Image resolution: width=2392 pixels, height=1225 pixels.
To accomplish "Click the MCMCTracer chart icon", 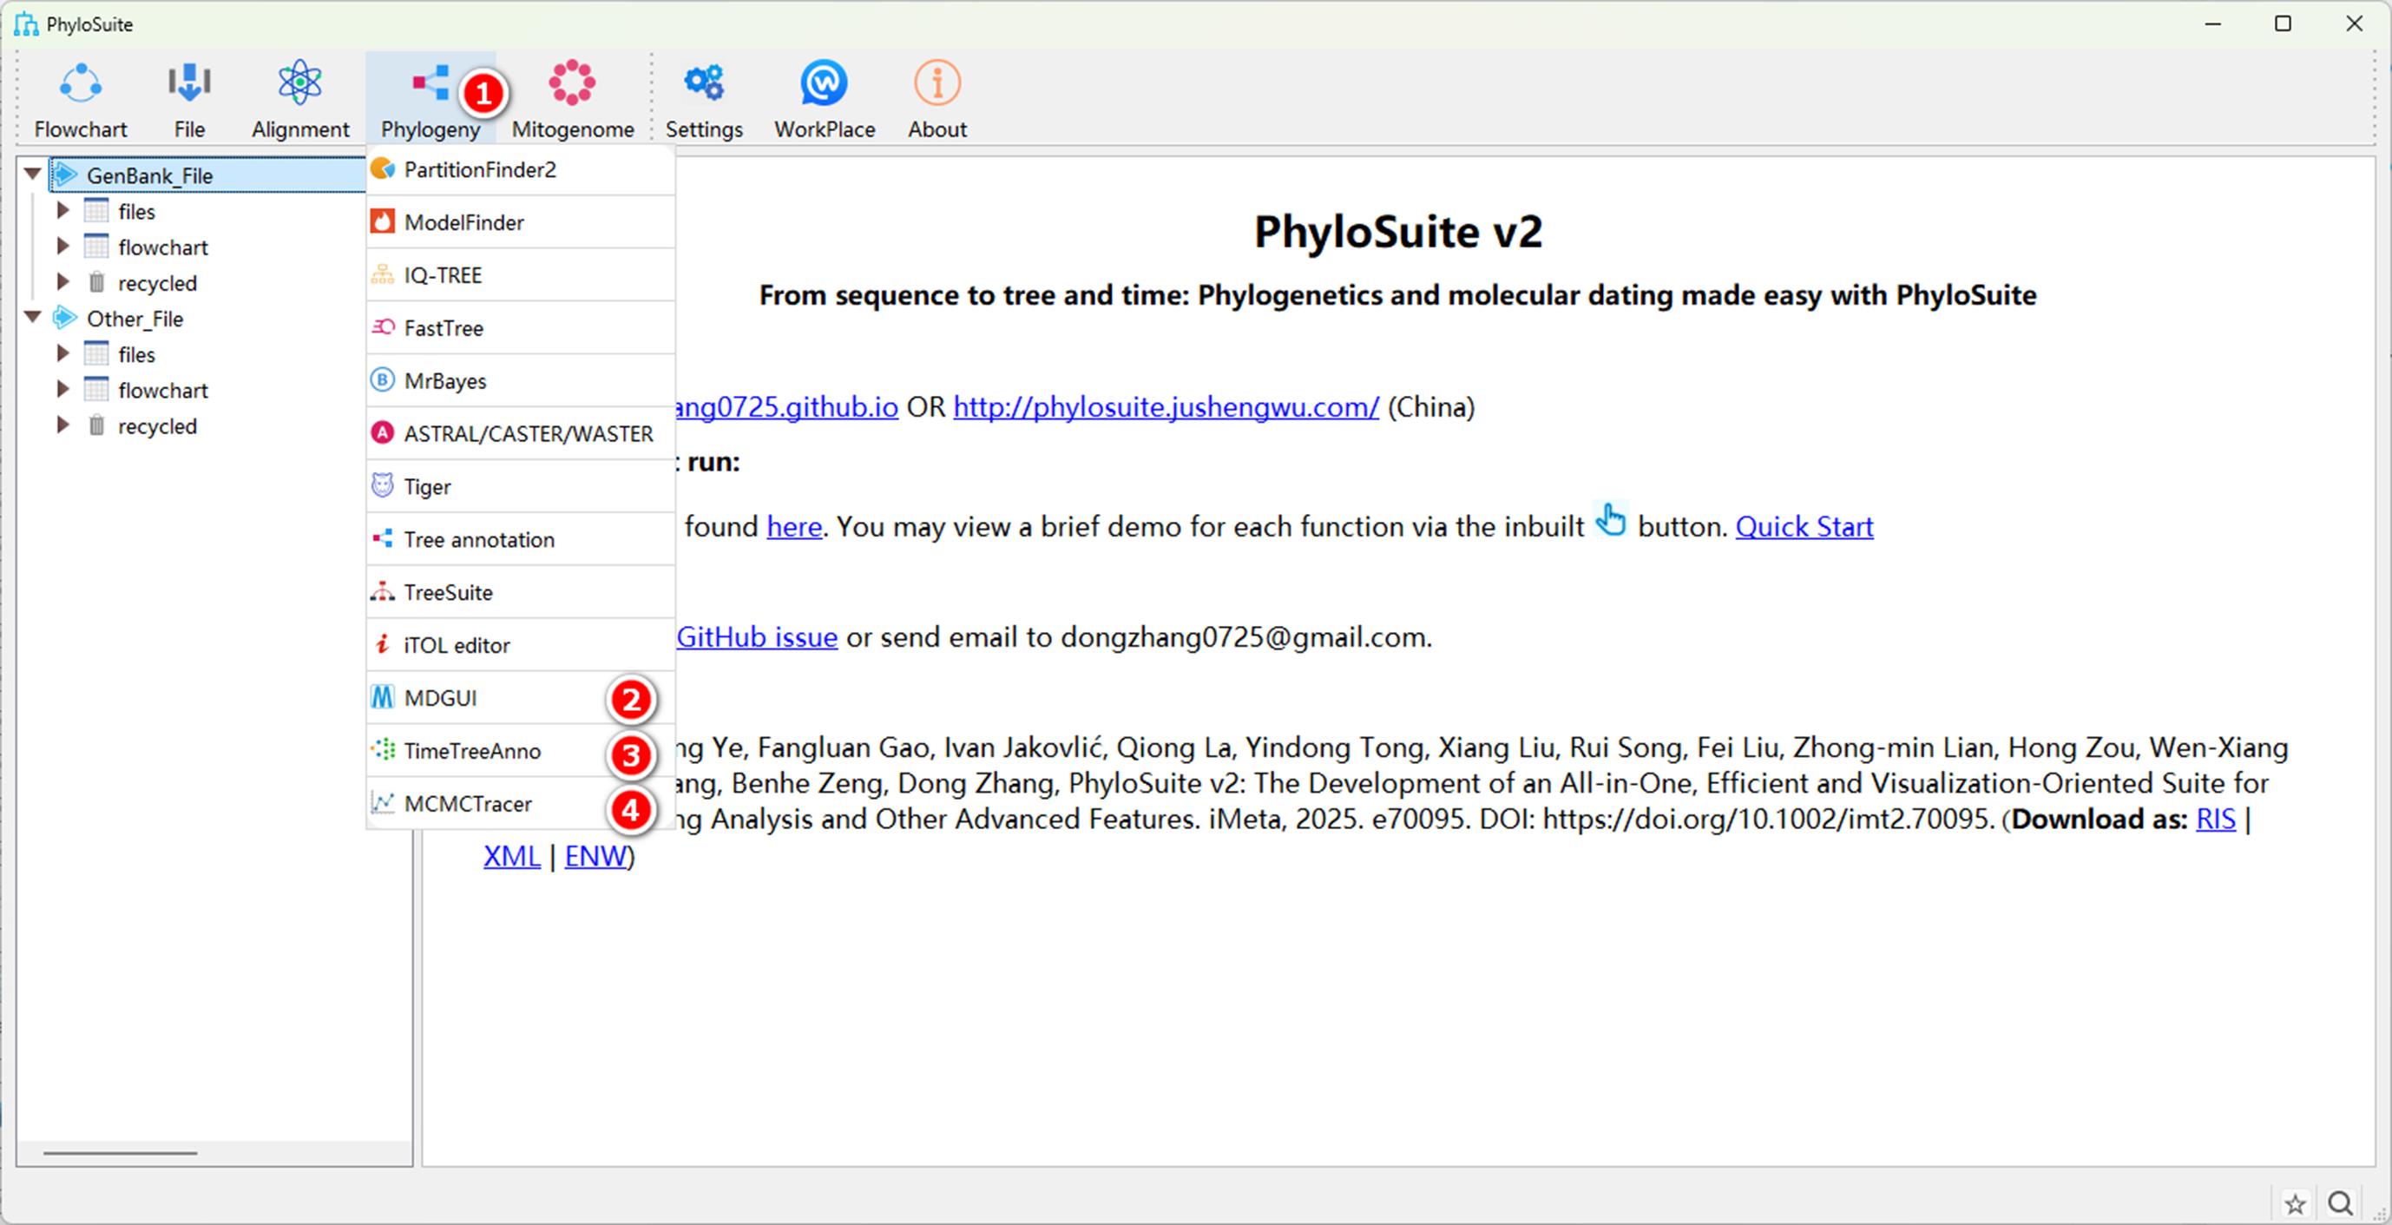I will coord(383,803).
